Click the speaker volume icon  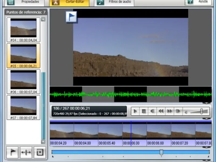coord(186,112)
